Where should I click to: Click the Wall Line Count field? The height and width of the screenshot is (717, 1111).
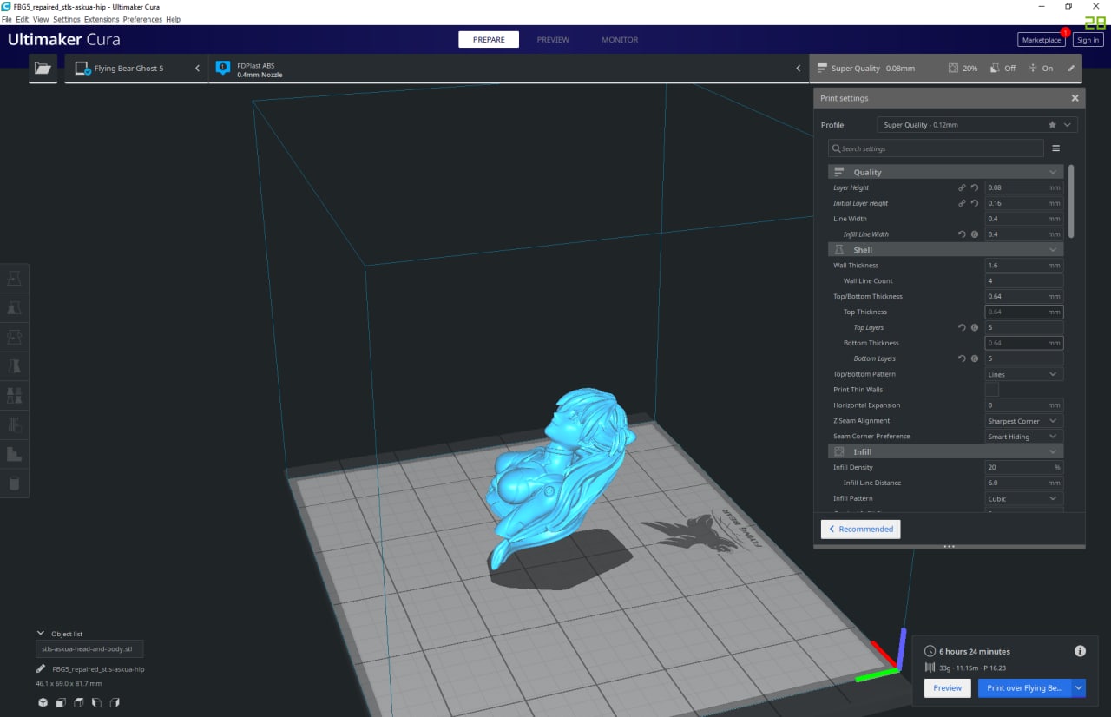pos(1024,281)
